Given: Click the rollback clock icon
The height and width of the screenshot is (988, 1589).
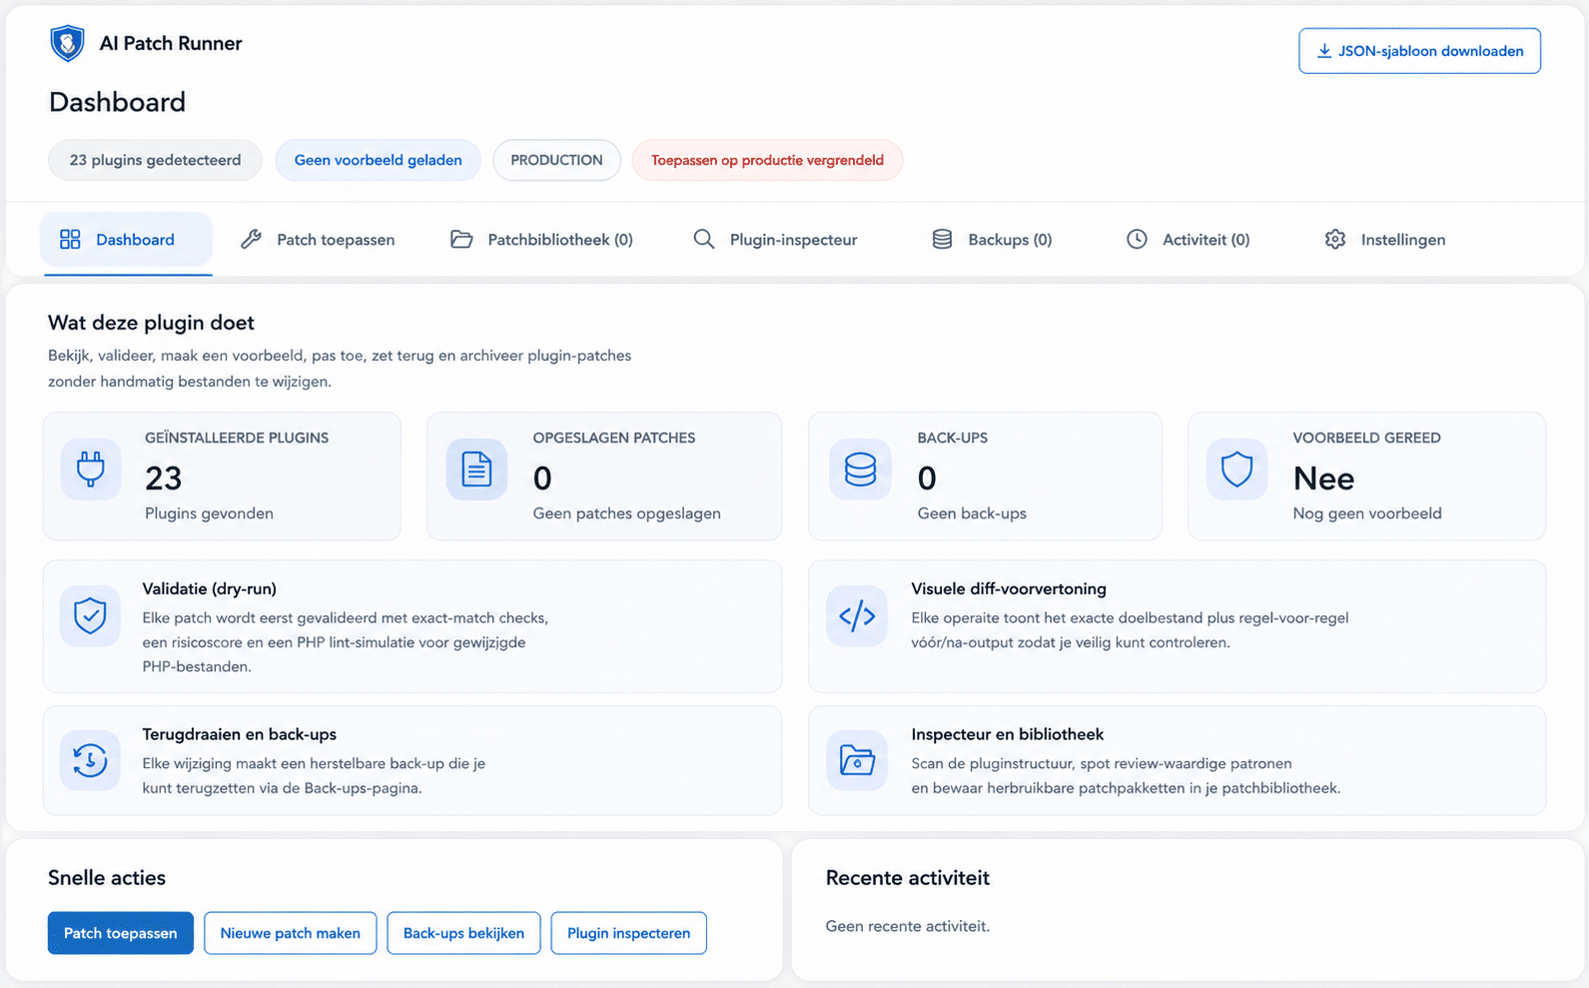Looking at the screenshot, I should pyautogui.click(x=90, y=760).
